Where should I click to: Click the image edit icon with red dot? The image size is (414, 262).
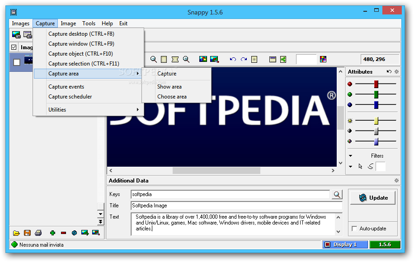coord(214,59)
